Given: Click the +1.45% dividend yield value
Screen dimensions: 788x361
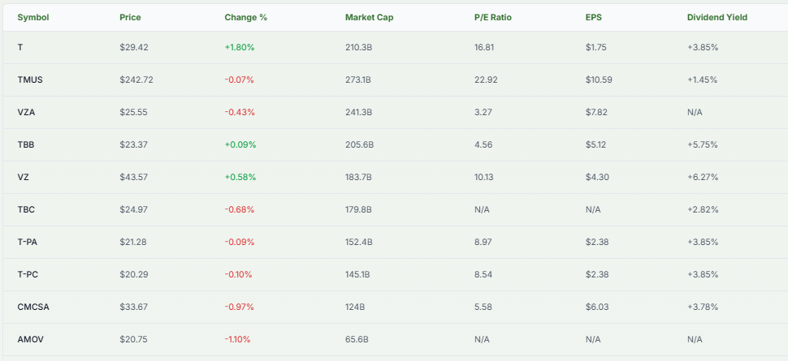Looking at the screenshot, I should (x=703, y=80).
